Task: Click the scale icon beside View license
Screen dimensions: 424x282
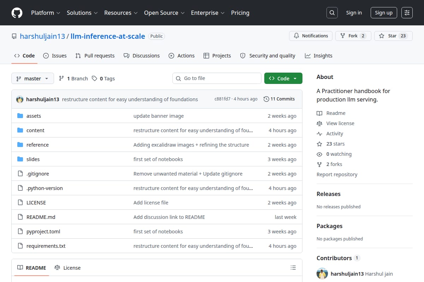Action: [x=319, y=123]
